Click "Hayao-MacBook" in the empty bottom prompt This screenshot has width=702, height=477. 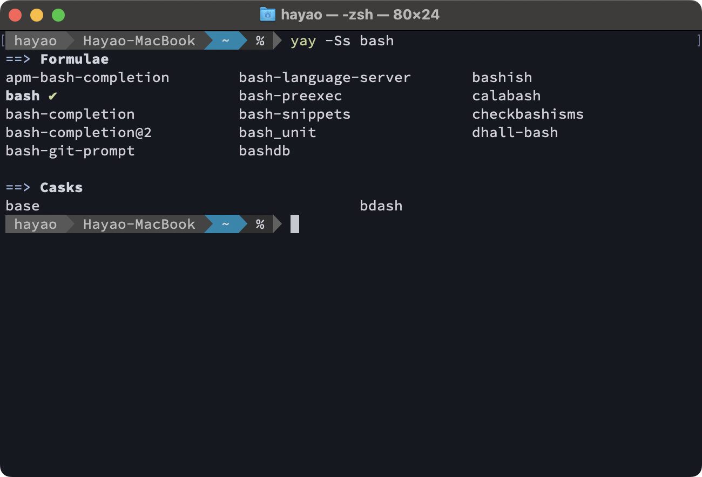[x=139, y=224]
